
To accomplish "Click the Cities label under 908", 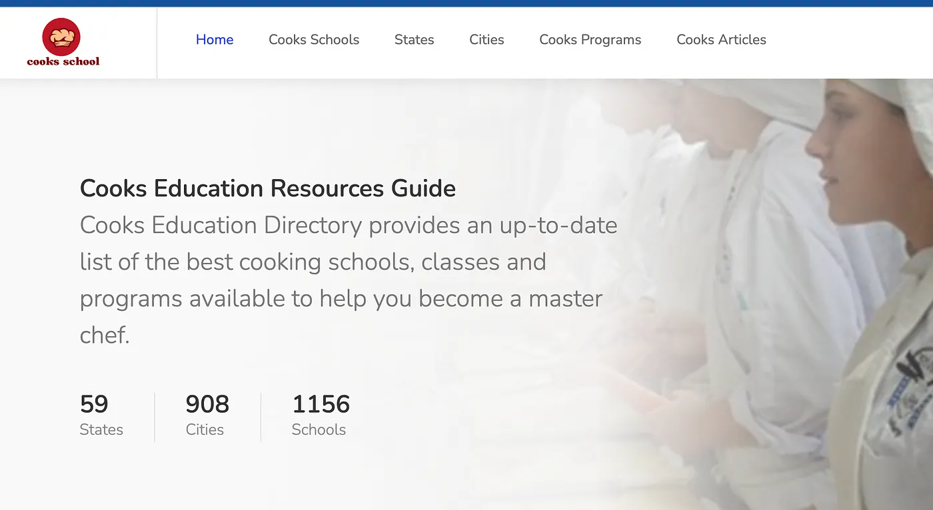I will coord(205,429).
